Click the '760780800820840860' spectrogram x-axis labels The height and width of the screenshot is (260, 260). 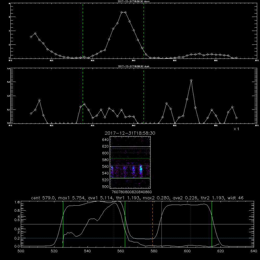pyautogui.click(x=132, y=192)
